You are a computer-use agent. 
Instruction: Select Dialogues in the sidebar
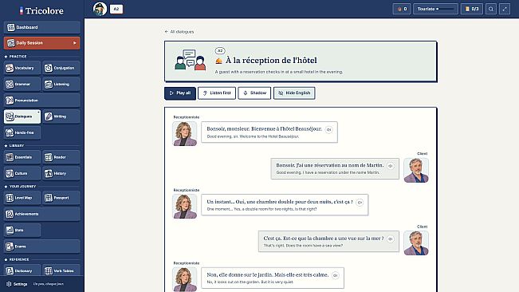[22, 116]
